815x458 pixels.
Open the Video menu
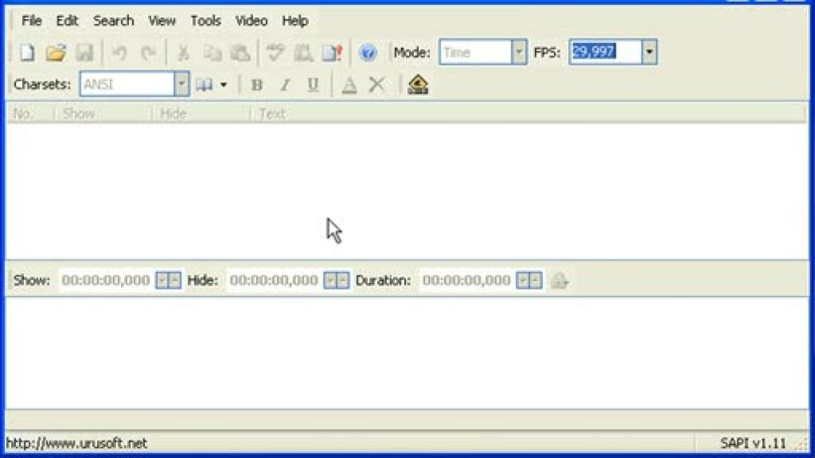click(251, 21)
